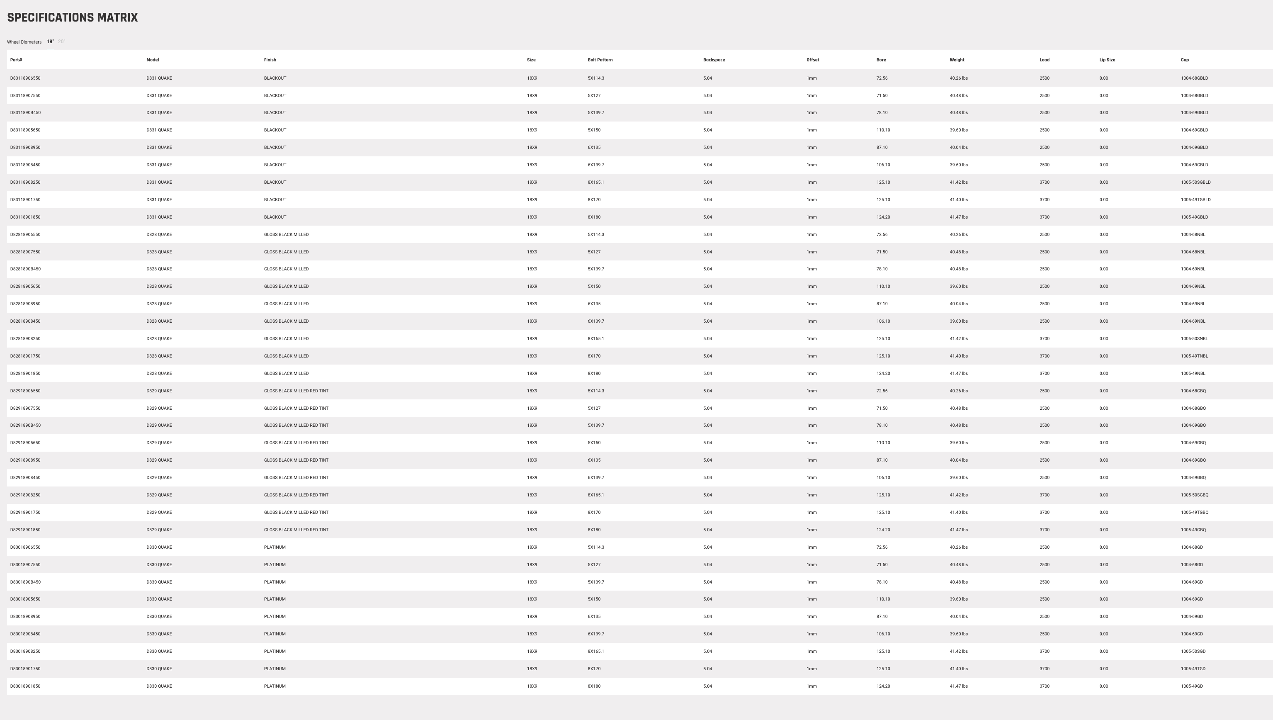Select part number D83018901850
The width and height of the screenshot is (1273, 720).
25,686
